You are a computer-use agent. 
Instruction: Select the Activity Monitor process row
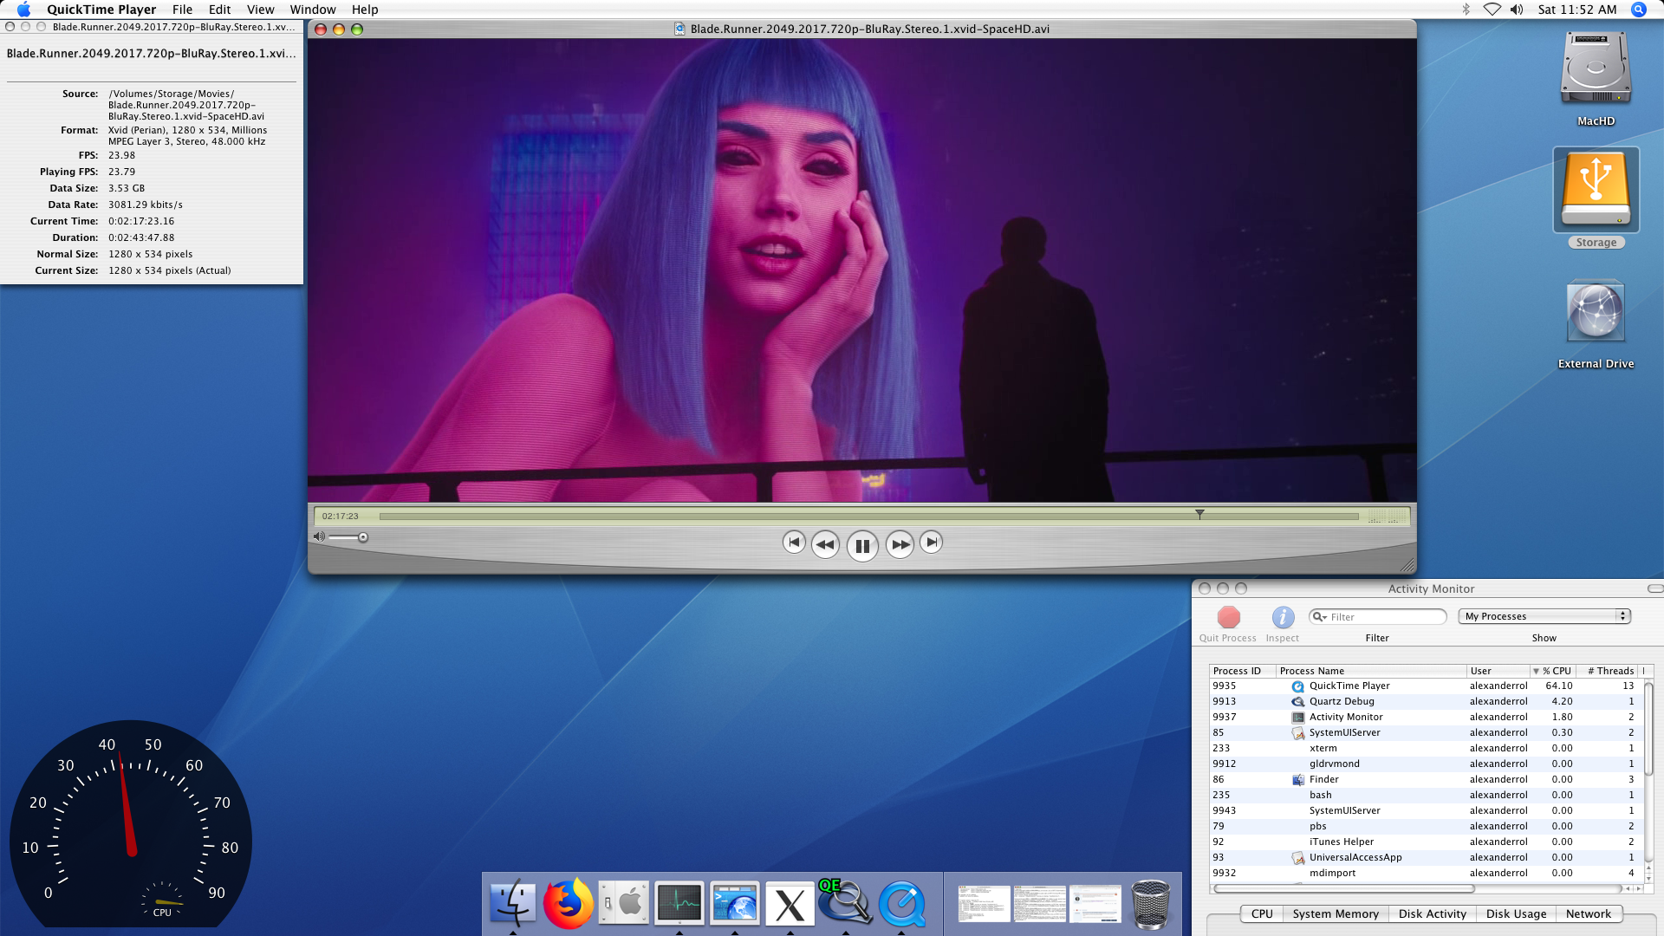pyautogui.click(x=1425, y=717)
